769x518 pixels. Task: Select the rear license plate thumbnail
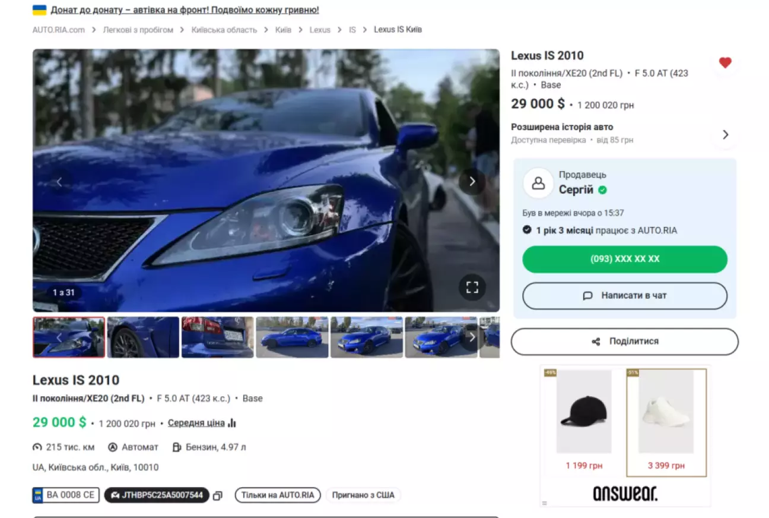[x=217, y=337]
